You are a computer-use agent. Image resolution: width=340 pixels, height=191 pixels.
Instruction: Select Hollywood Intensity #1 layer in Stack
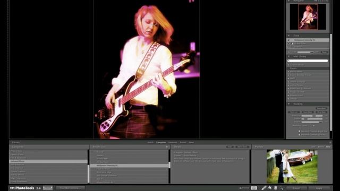coord(308,40)
